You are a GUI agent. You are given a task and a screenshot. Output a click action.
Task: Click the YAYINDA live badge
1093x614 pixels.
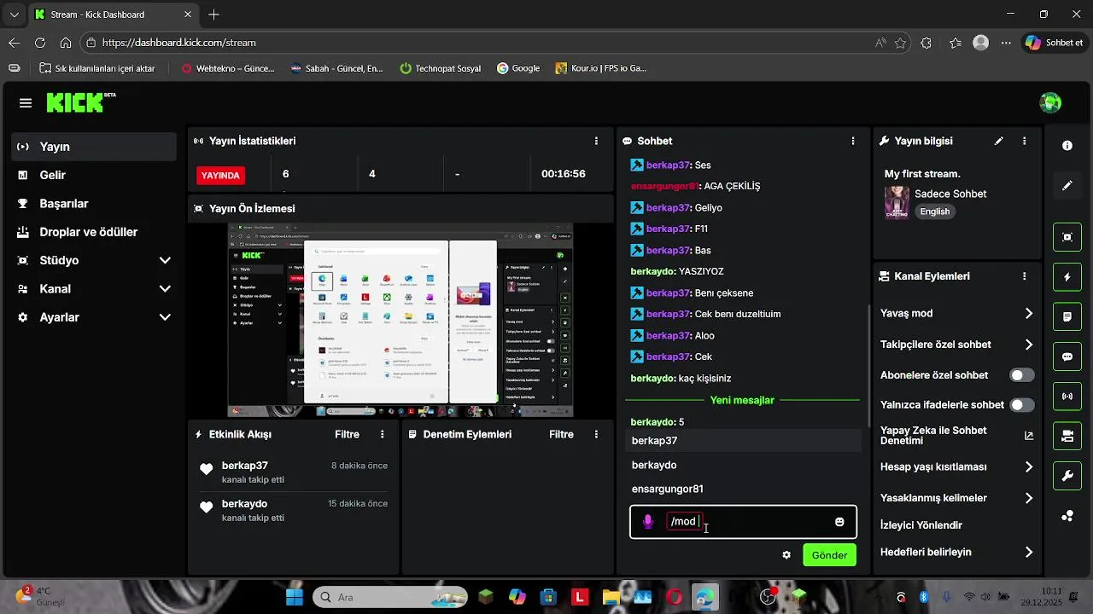[x=220, y=175]
